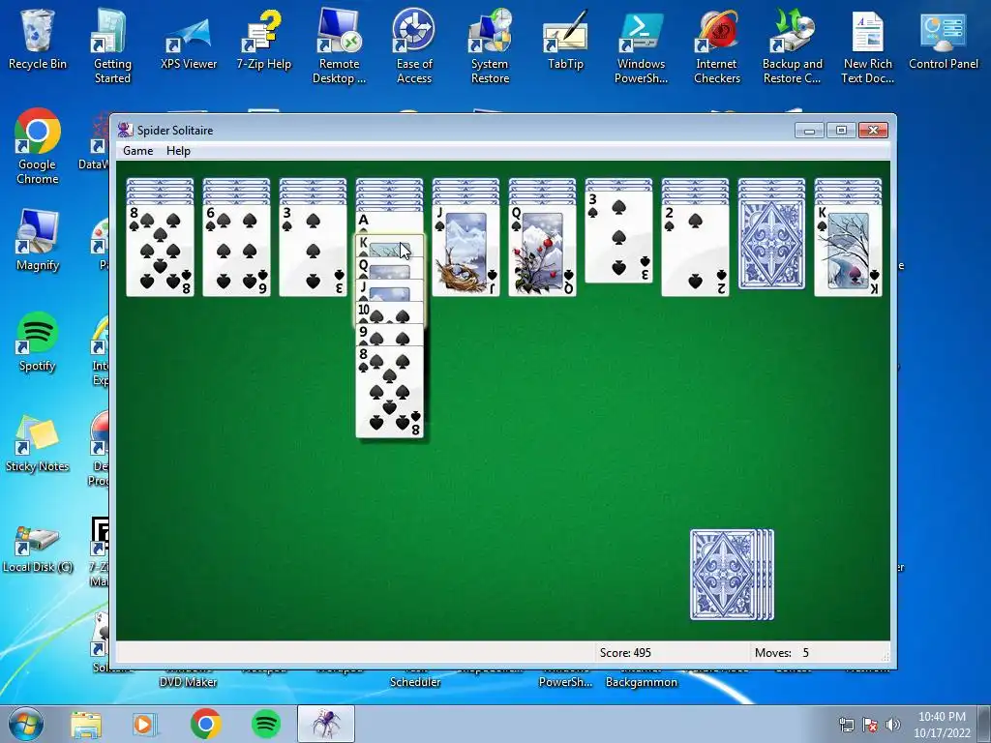Open Windows Media Player from the taskbar

click(x=144, y=724)
